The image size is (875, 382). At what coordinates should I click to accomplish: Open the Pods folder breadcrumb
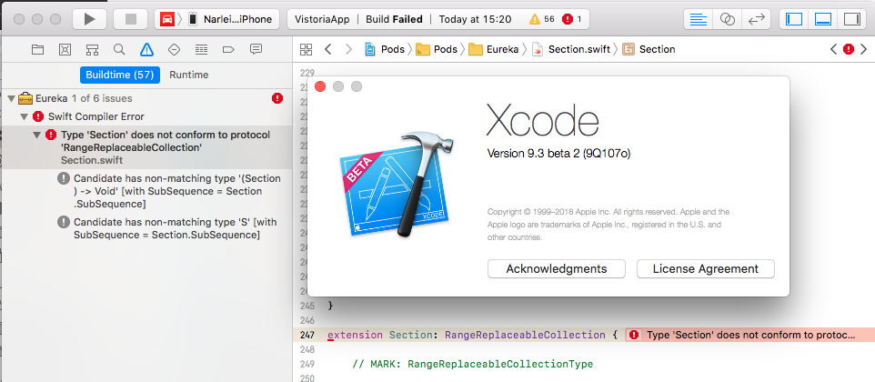(437, 49)
